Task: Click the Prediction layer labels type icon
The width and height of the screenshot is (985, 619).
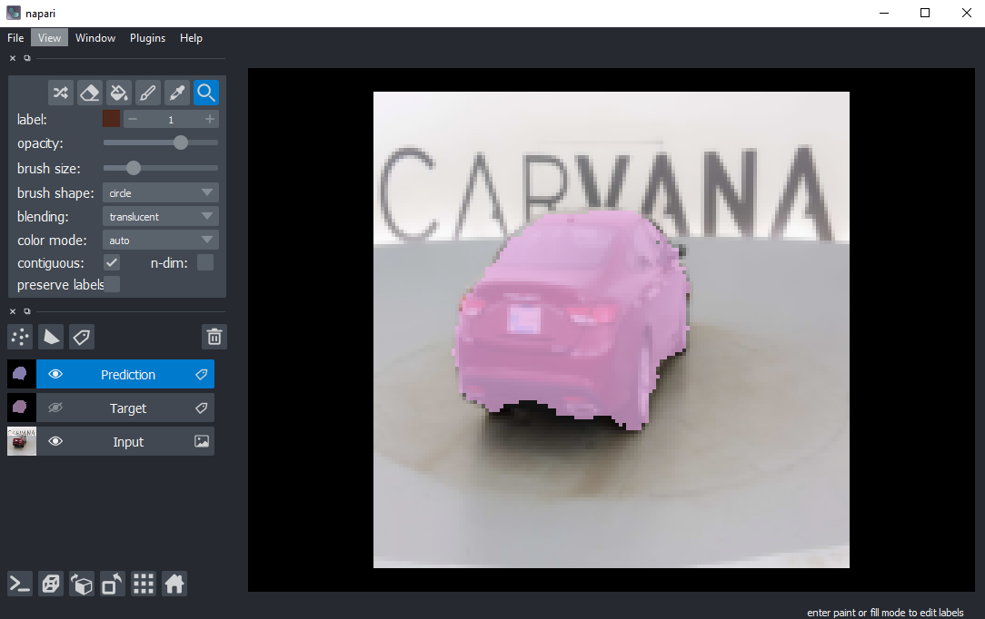Action: (x=201, y=375)
